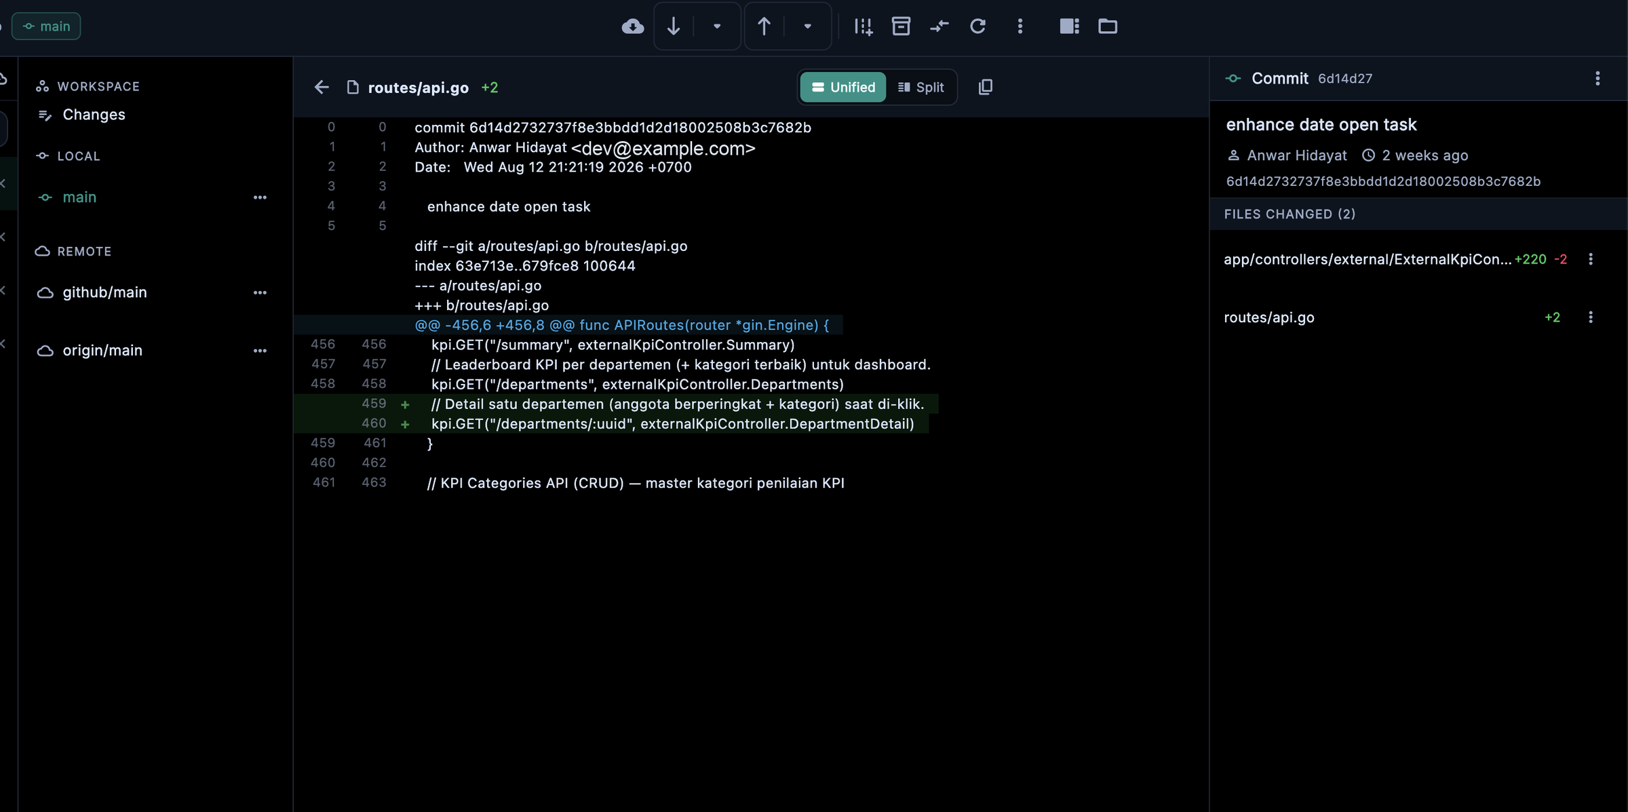Click the LOCAL section header
The height and width of the screenshot is (812, 1628).
pyautogui.click(x=79, y=156)
